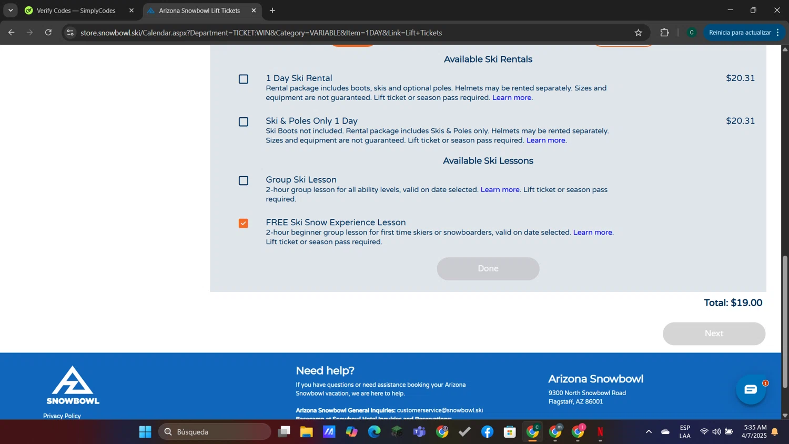The height and width of the screenshot is (444, 789).
Task: Open a new browser tab
Action: click(272, 11)
